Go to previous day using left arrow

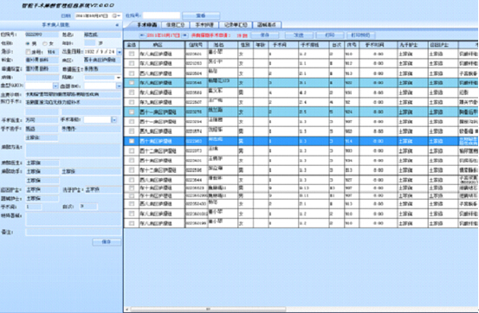(x=142, y=35)
